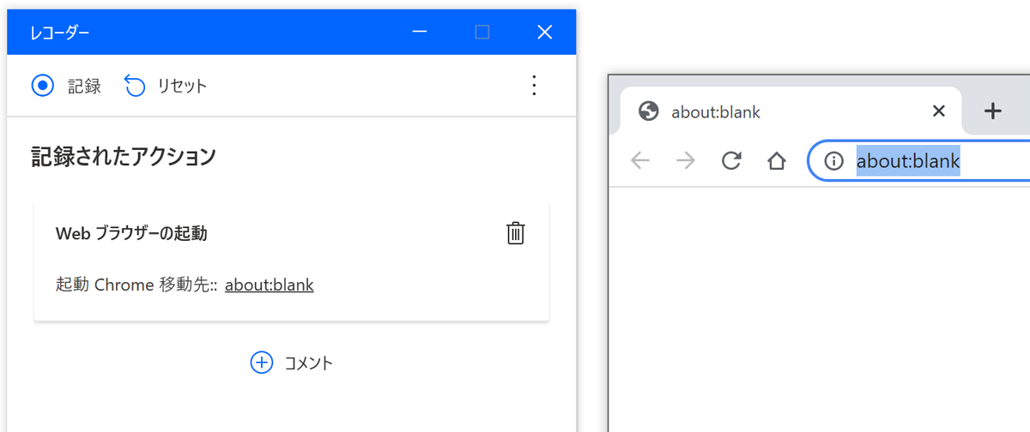1030x432 pixels.
Task: Close the about:blank tab
Action: (x=938, y=111)
